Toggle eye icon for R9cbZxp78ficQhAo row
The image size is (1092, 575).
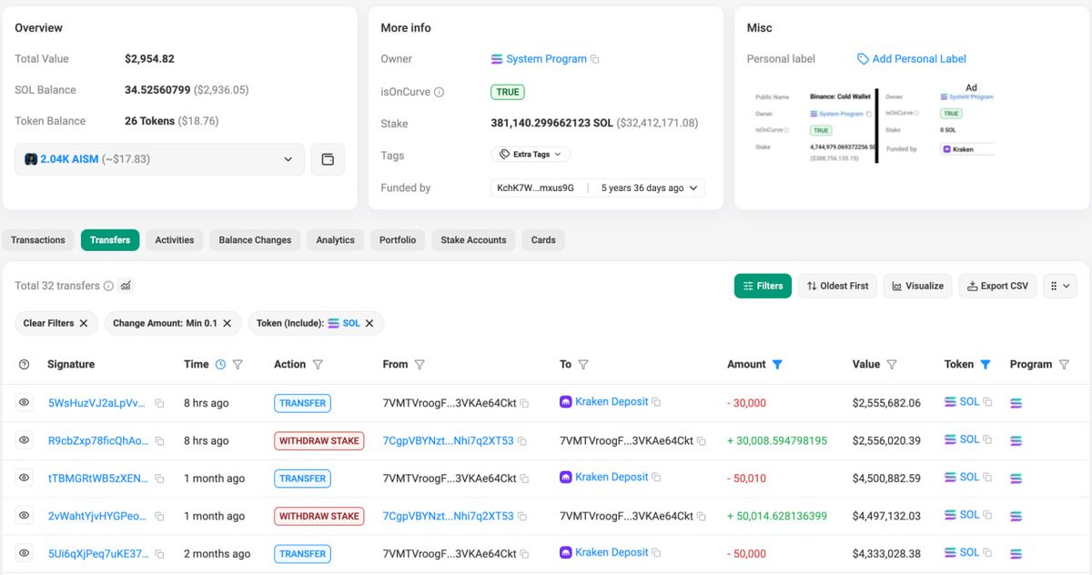tap(25, 440)
